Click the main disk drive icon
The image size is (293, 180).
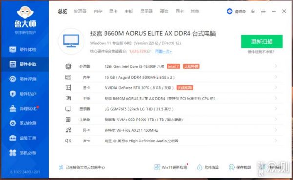(x=68, y=120)
